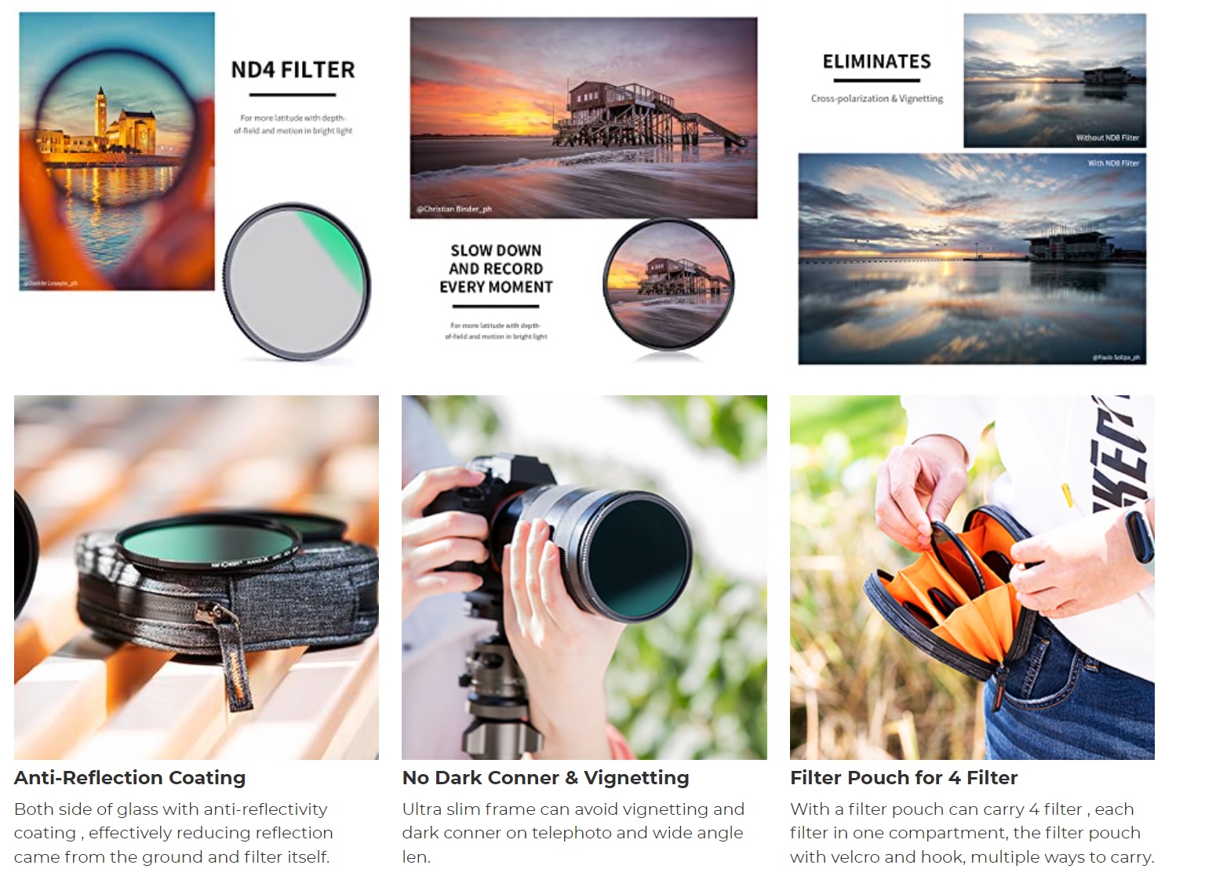Click the 'Cross-polarization & Vignetting' caption
Image resolution: width=1205 pixels, height=876 pixels.
[877, 99]
